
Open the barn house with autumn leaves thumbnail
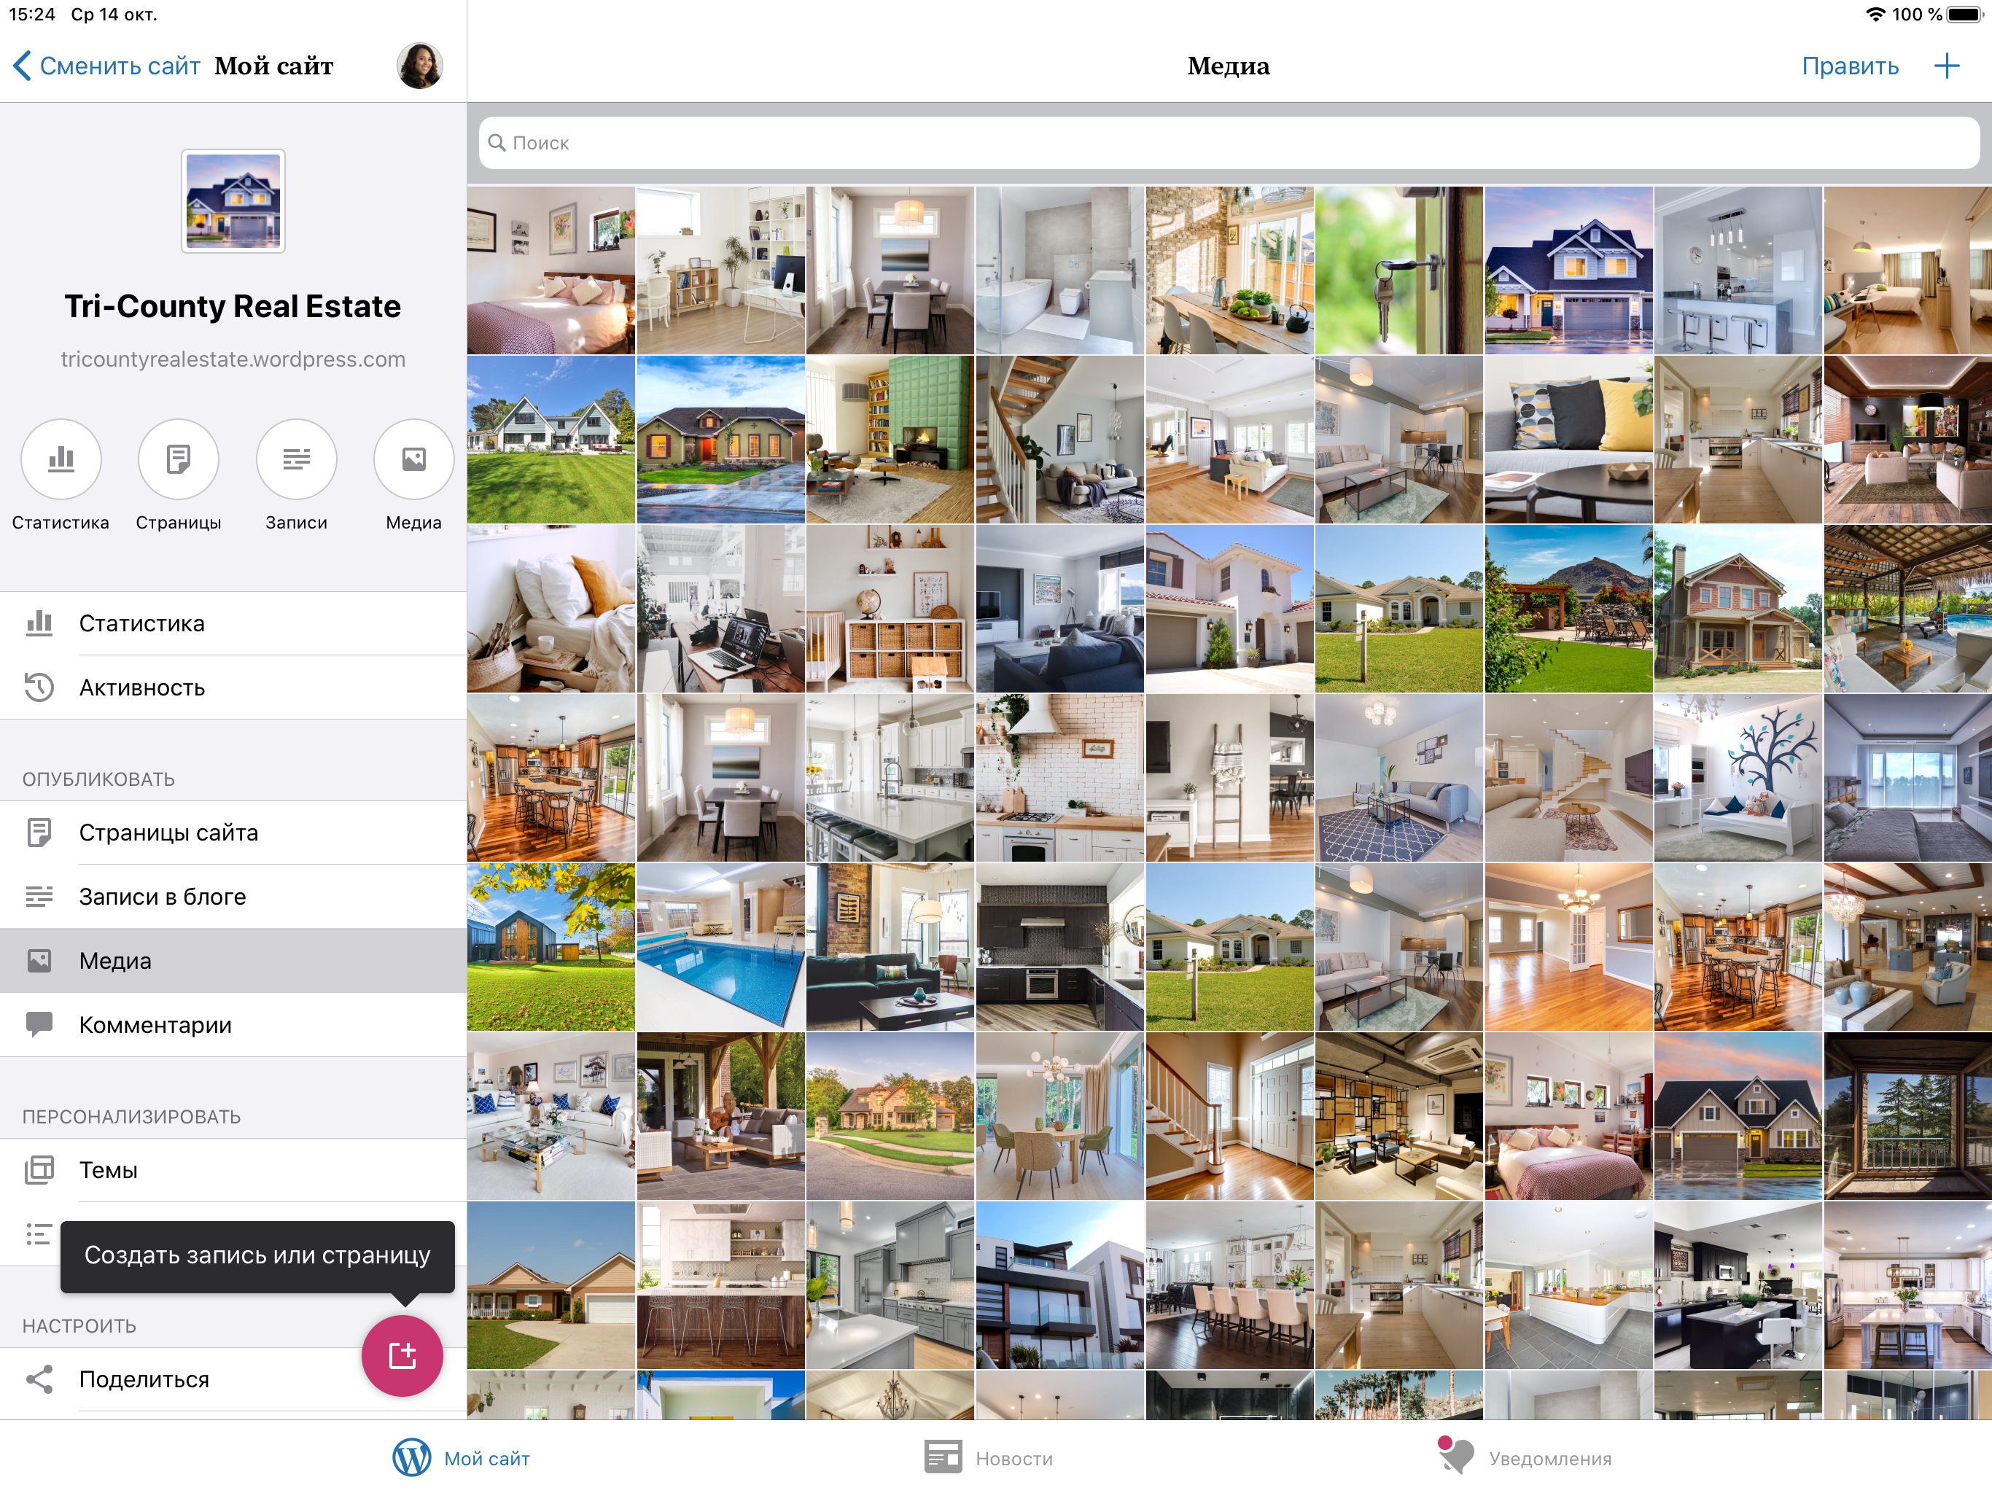click(x=550, y=946)
